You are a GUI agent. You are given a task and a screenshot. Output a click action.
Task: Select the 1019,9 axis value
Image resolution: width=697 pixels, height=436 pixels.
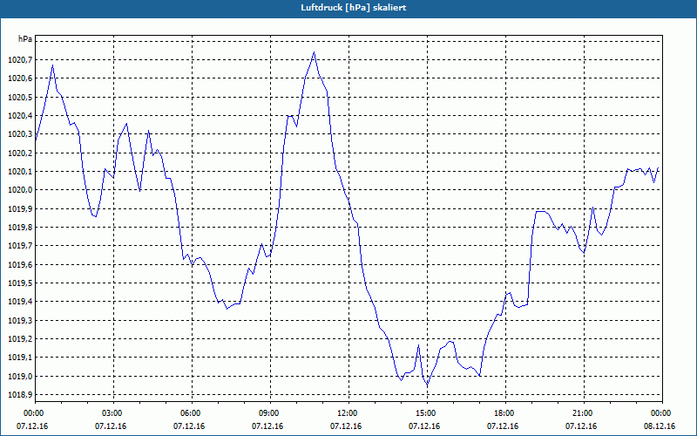point(20,209)
